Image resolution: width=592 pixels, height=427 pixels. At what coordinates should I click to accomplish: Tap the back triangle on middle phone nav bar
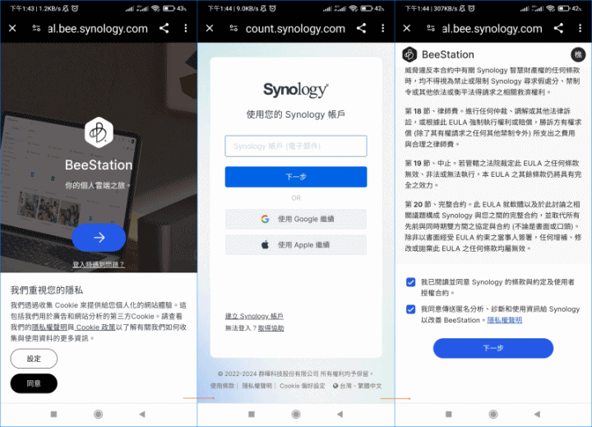click(x=340, y=415)
